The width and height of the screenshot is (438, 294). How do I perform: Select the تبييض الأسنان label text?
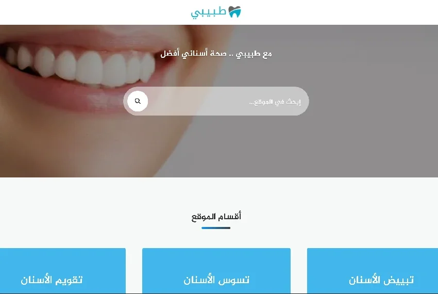381,280
